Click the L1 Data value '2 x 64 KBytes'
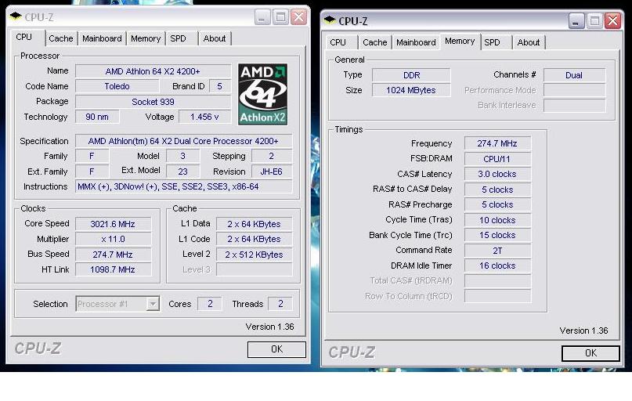The width and height of the screenshot is (632, 401). (x=254, y=224)
